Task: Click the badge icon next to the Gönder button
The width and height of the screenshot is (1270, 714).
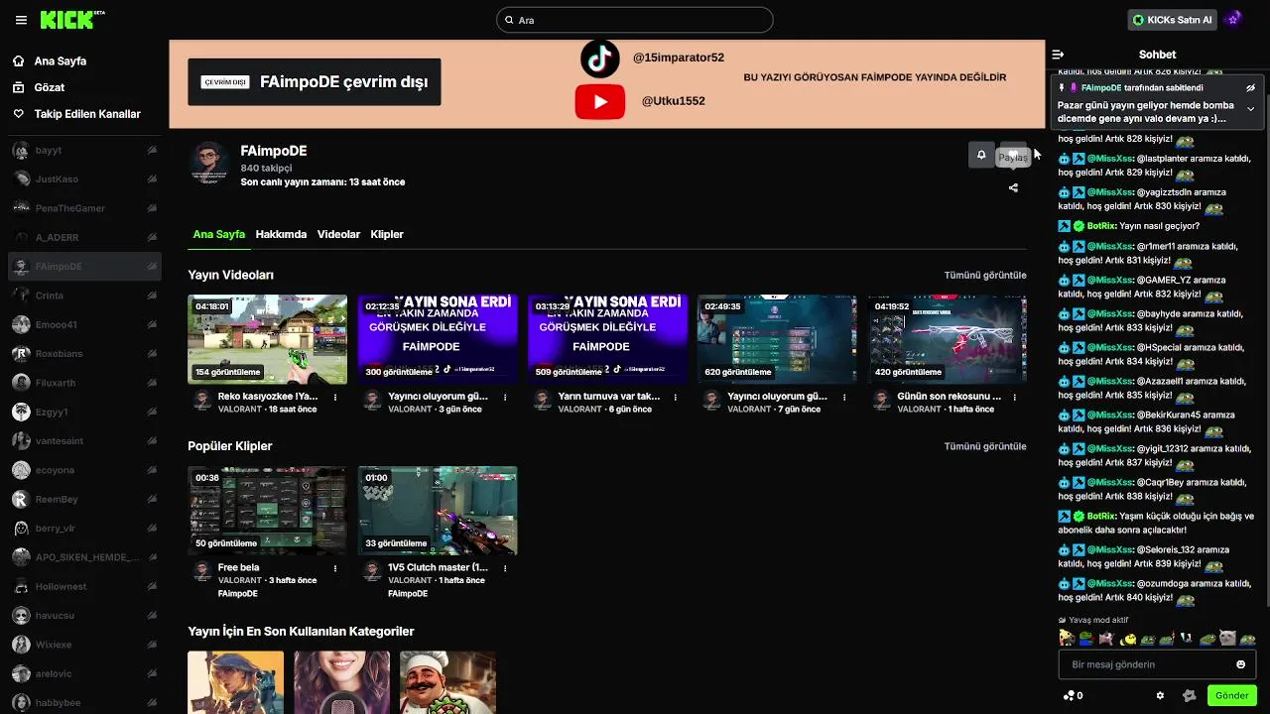Action: (x=1190, y=695)
